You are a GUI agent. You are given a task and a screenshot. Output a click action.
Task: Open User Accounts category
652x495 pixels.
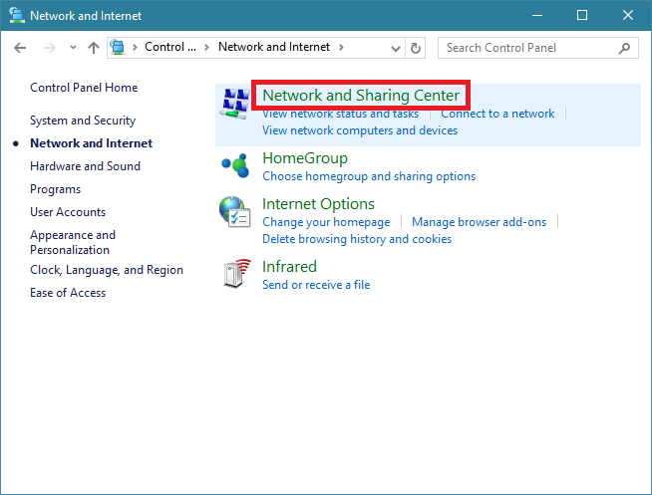pos(68,212)
